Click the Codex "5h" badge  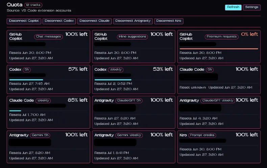(x=27, y=70)
